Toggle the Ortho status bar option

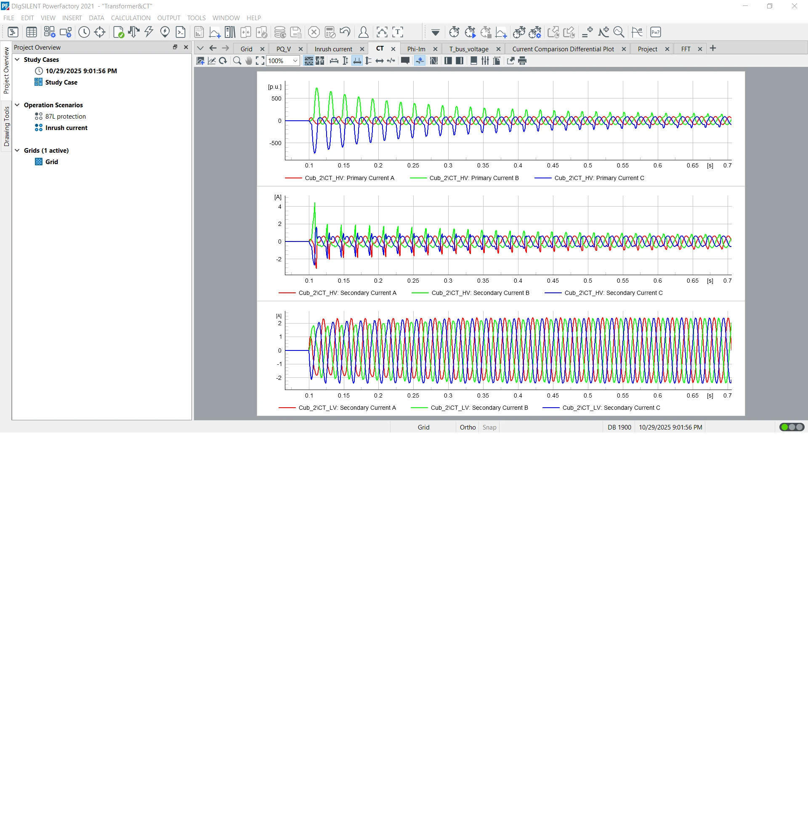[468, 427]
